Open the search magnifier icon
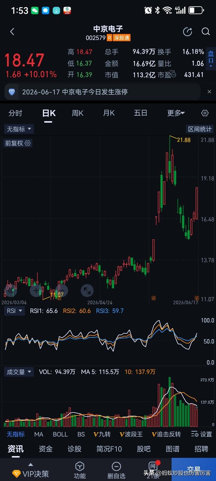The width and height of the screenshot is (216, 481). tap(205, 32)
